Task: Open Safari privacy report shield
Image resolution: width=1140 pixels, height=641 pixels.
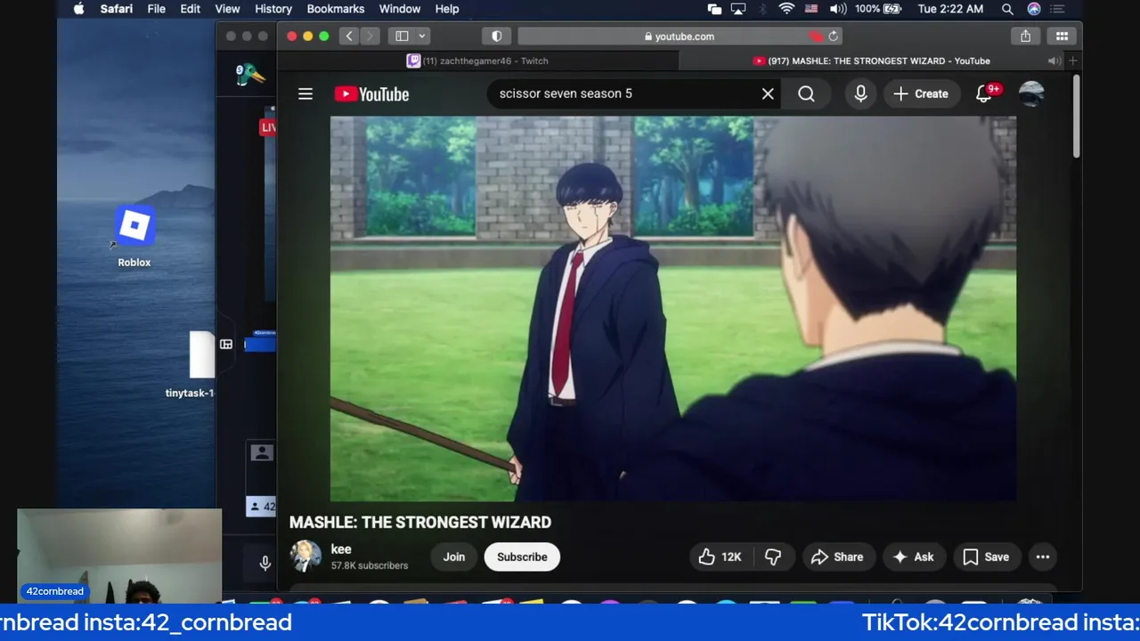Action: point(496,37)
